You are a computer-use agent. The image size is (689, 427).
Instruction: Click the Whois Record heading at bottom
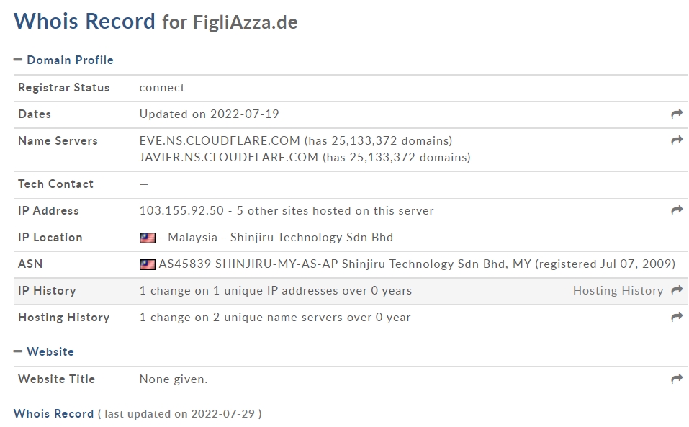coord(53,413)
